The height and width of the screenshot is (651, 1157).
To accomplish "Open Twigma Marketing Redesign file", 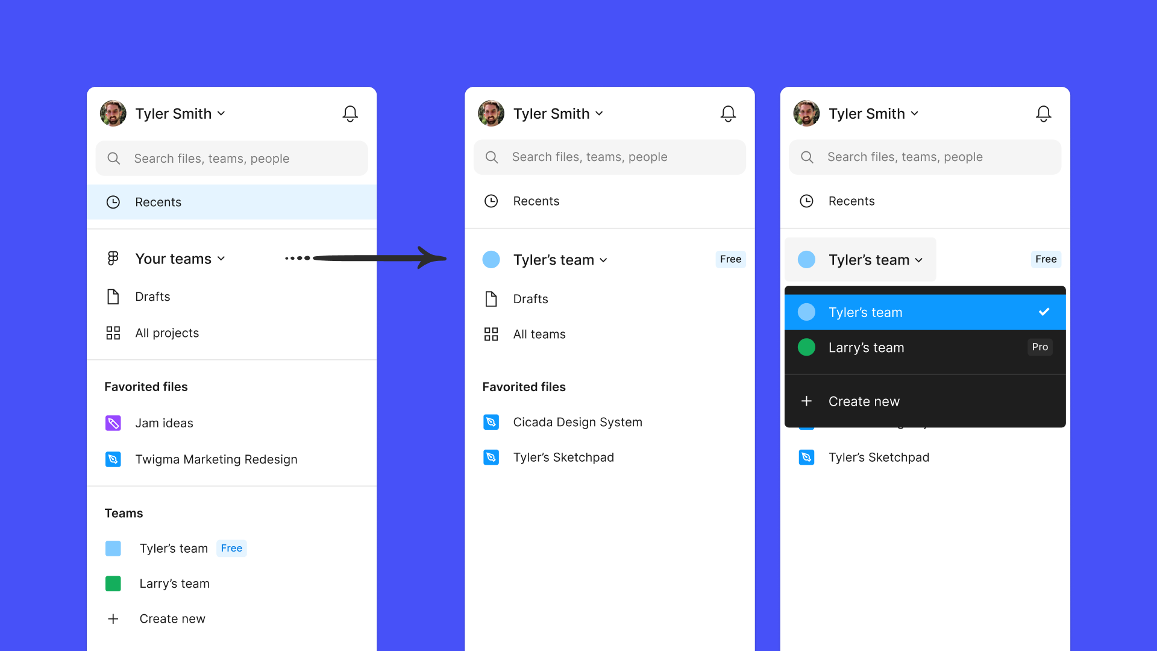I will click(x=216, y=459).
